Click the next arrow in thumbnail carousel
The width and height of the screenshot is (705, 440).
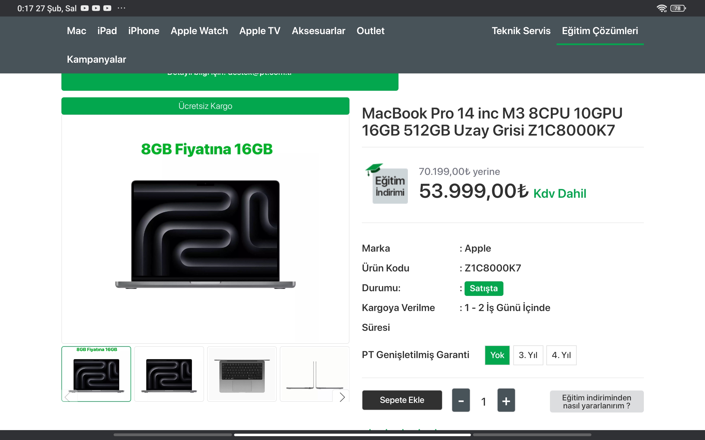342,397
